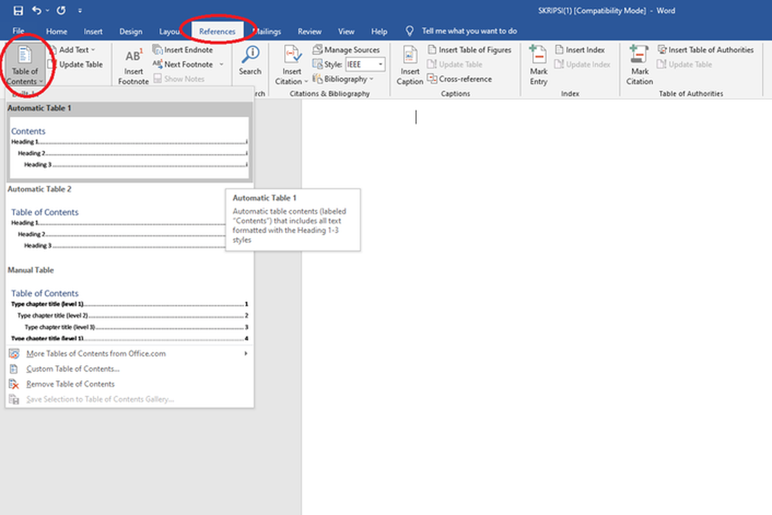Click Manage Sources
This screenshot has width=772, height=515.
coord(346,50)
